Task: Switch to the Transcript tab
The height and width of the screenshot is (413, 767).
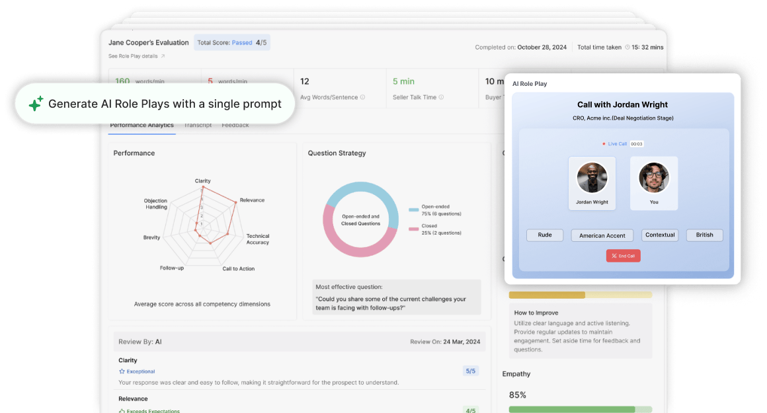Action: pos(198,125)
